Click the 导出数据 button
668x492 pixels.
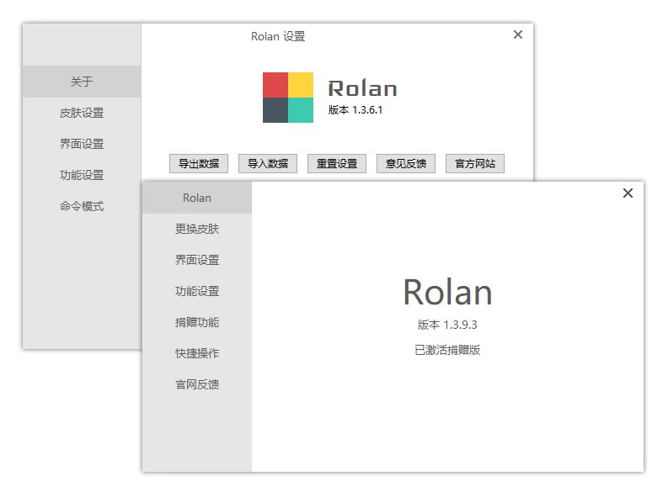click(199, 164)
